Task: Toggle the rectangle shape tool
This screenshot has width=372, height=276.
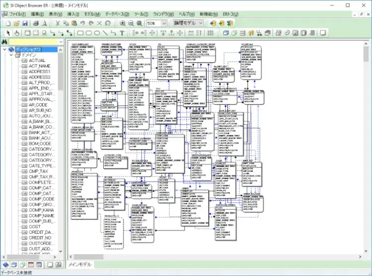Action: tap(81, 33)
